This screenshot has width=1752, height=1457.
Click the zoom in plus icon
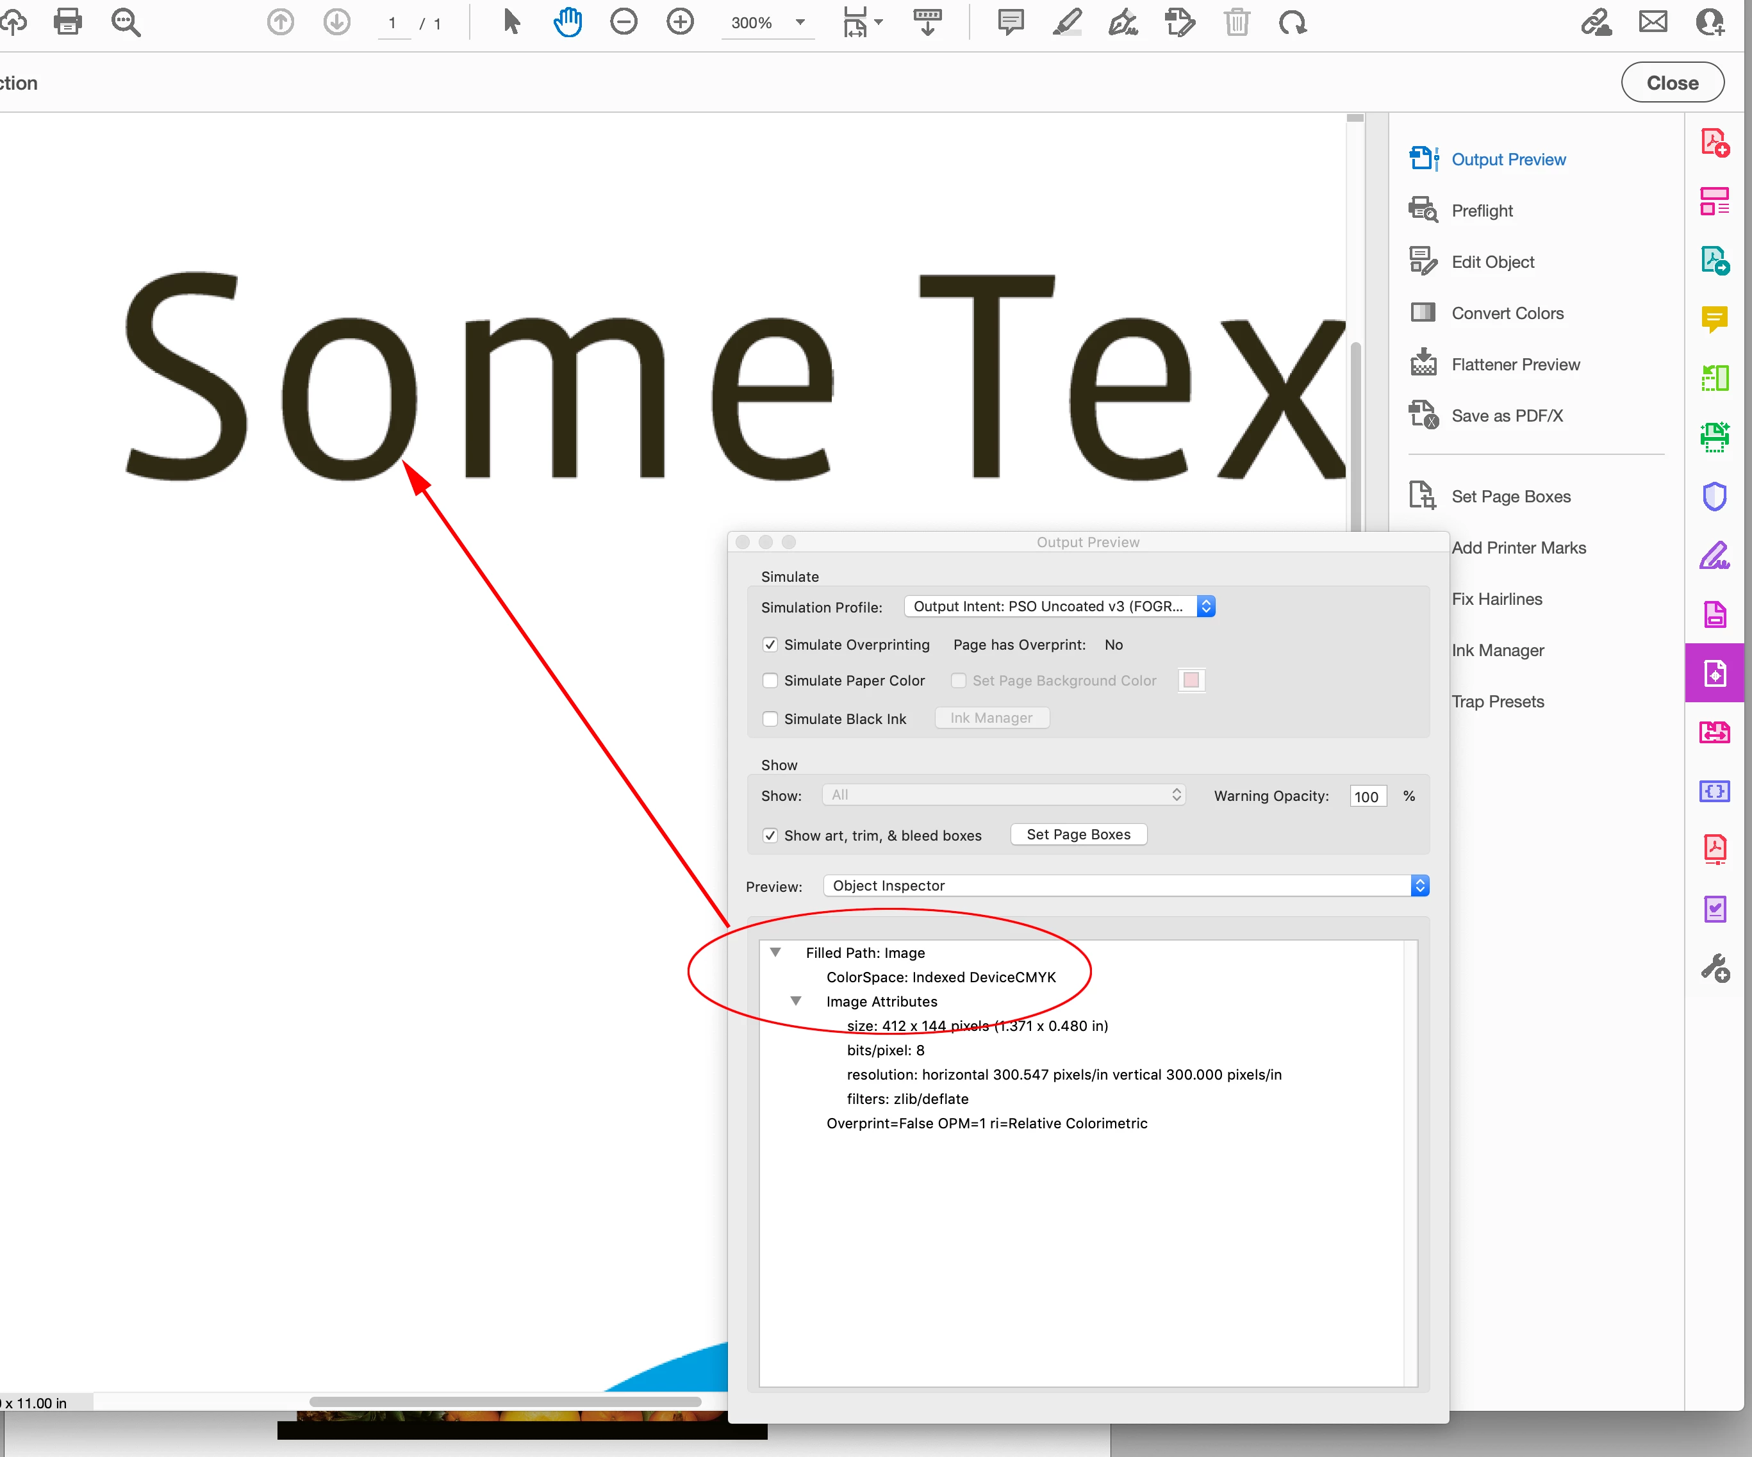click(x=680, y=22)
